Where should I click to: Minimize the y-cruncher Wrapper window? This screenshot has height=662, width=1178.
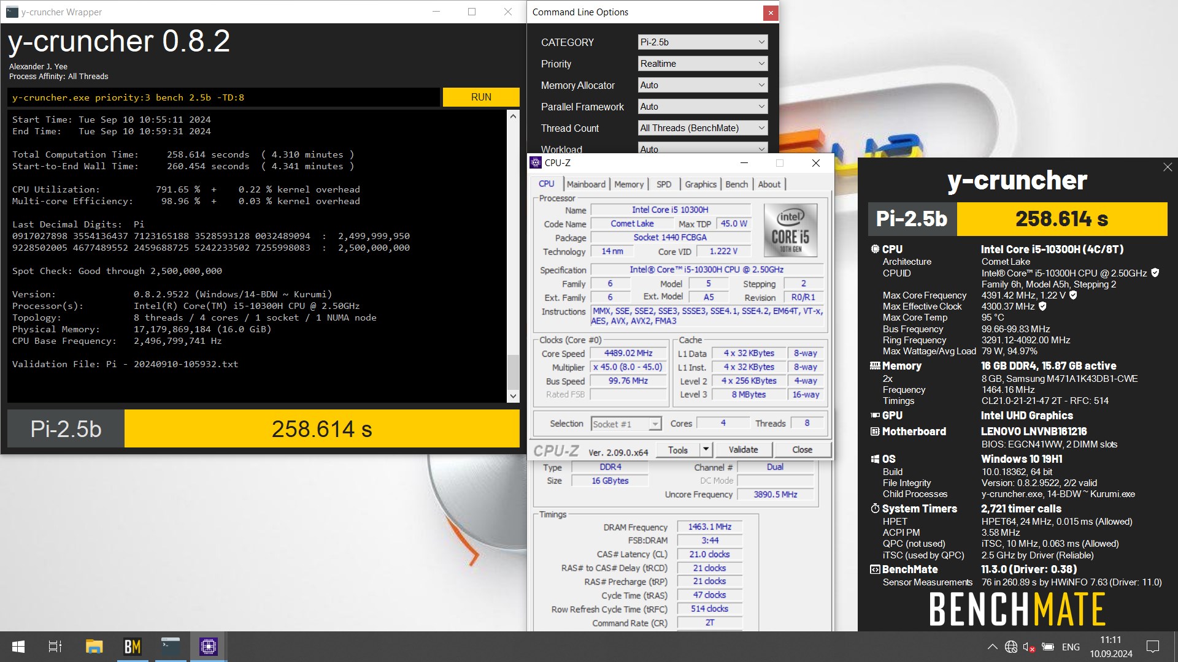coord(436,12)
